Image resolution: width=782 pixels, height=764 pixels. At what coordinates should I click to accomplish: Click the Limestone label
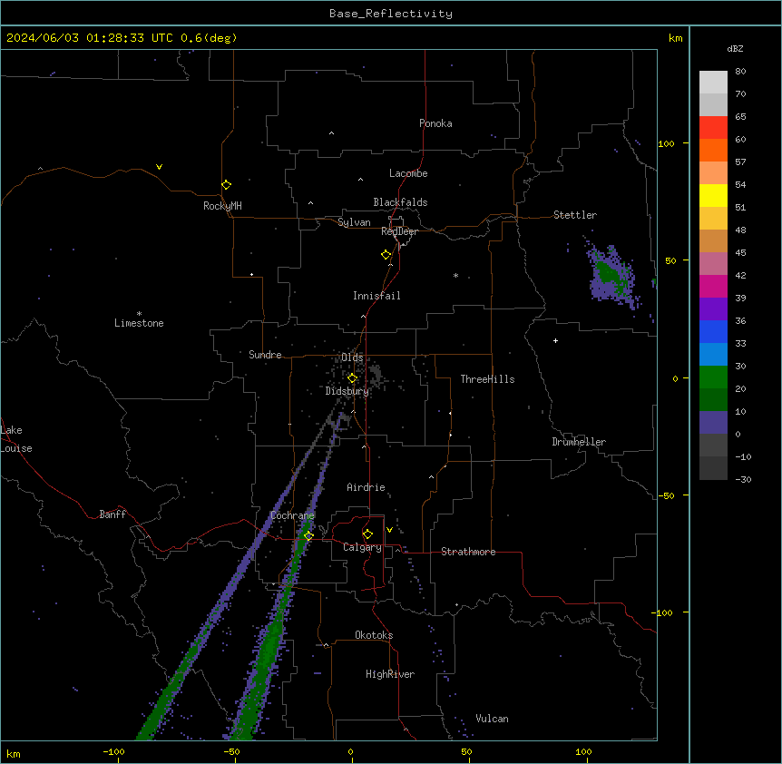[139, 323]
